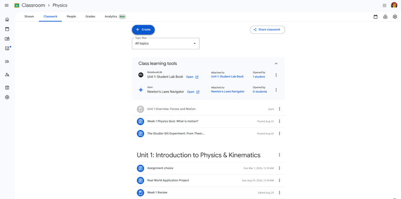Viewport: 401px width, 199px height.
Task: Click Open link for Unit 1: Student Lab Book
Action: [190, 77]
